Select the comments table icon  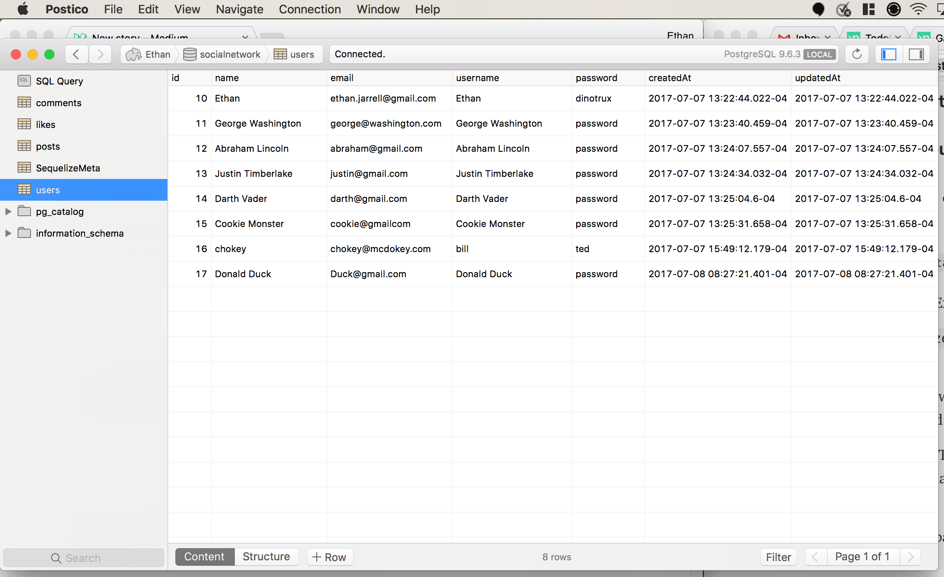(24, 102)
